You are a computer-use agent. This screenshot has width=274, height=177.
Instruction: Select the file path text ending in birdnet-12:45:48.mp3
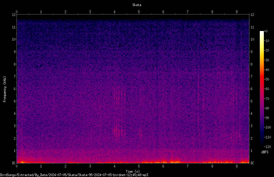tap(74, 175)
